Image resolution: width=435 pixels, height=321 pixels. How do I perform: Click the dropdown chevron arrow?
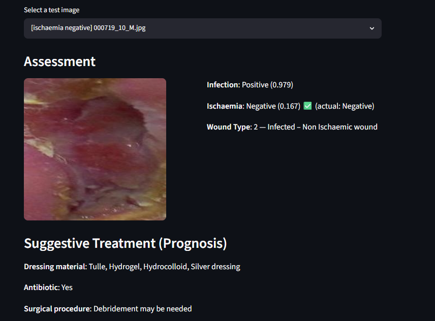(372, 28)
